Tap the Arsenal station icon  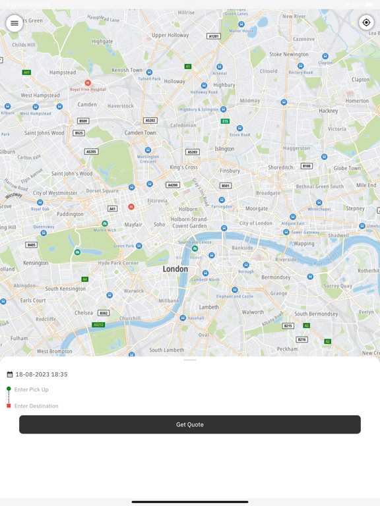click(x=220, y=67)
